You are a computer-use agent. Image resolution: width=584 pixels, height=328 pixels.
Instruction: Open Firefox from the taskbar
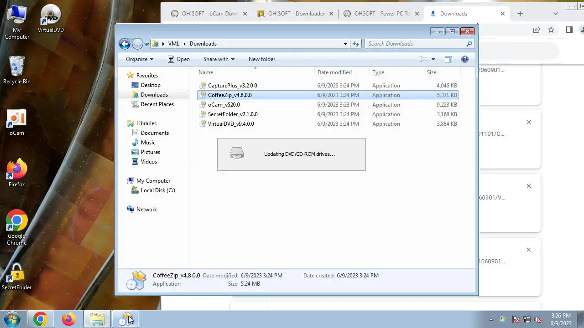tap(69, 319)
